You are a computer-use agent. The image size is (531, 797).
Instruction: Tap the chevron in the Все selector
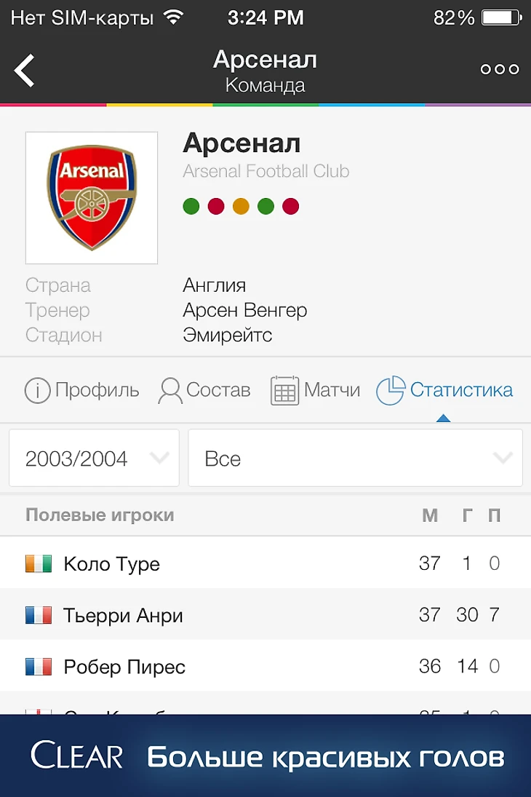(503, 459)
